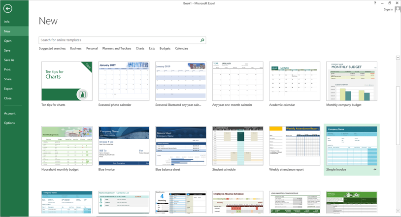Click the user account avatar icon
This screenshot has height=217, width=401.
pyautogui.click(x=398, y=9)
